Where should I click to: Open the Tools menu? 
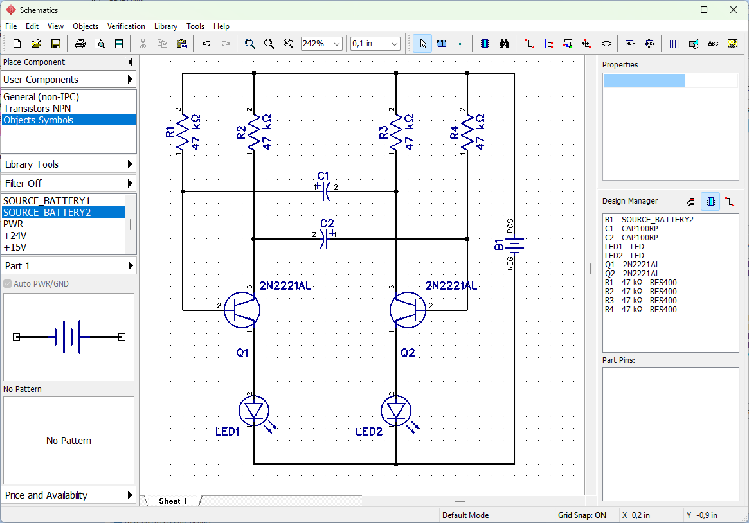pyautogui.click(x=195, y=26)
